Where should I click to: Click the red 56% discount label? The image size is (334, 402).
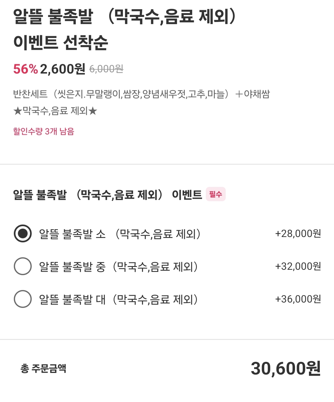click(x=25, y=69)
